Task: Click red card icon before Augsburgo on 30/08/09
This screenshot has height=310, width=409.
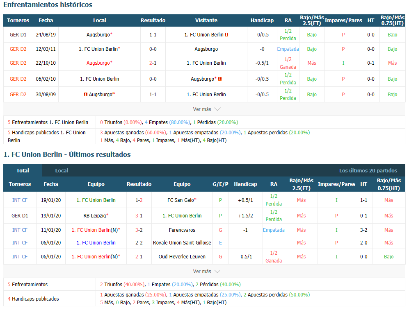Action: click(x=86, y=95)
